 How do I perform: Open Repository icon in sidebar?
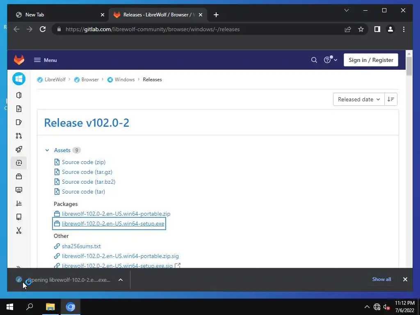(x=19, y=109)
